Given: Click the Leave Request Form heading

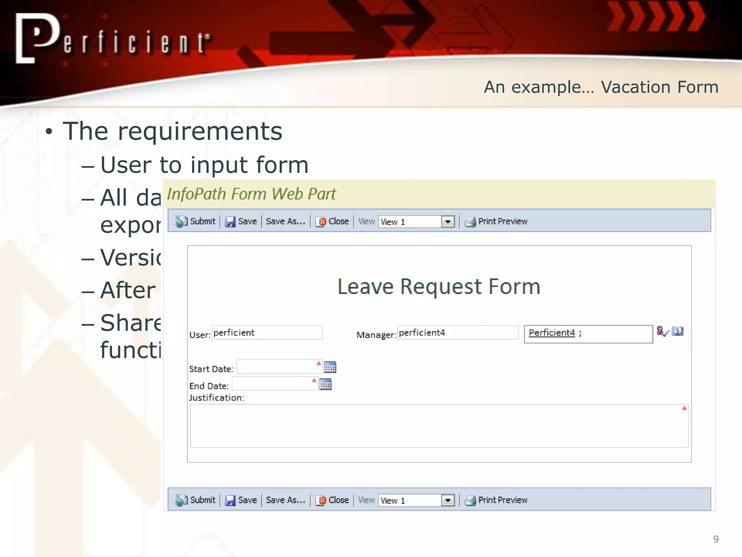Looking at the screenshot, I should coord(439,286).
